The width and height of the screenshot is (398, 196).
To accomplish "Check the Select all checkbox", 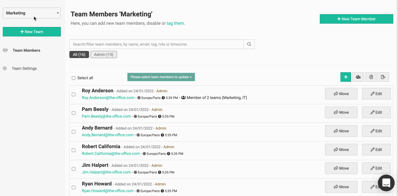I will click(x=74, y=78).
